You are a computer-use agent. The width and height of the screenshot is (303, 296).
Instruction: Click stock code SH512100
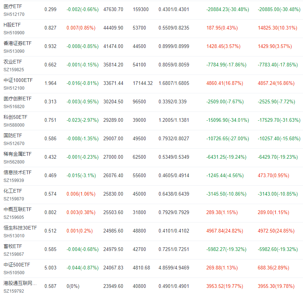click(x=14, y=88)
